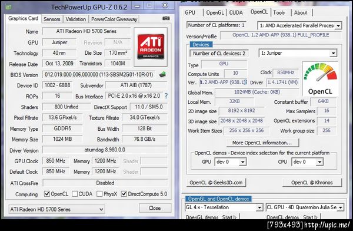Click the GPU-Z title bar app icon
The width and height of the screenshot is (353, 231).
click(9, 7)
